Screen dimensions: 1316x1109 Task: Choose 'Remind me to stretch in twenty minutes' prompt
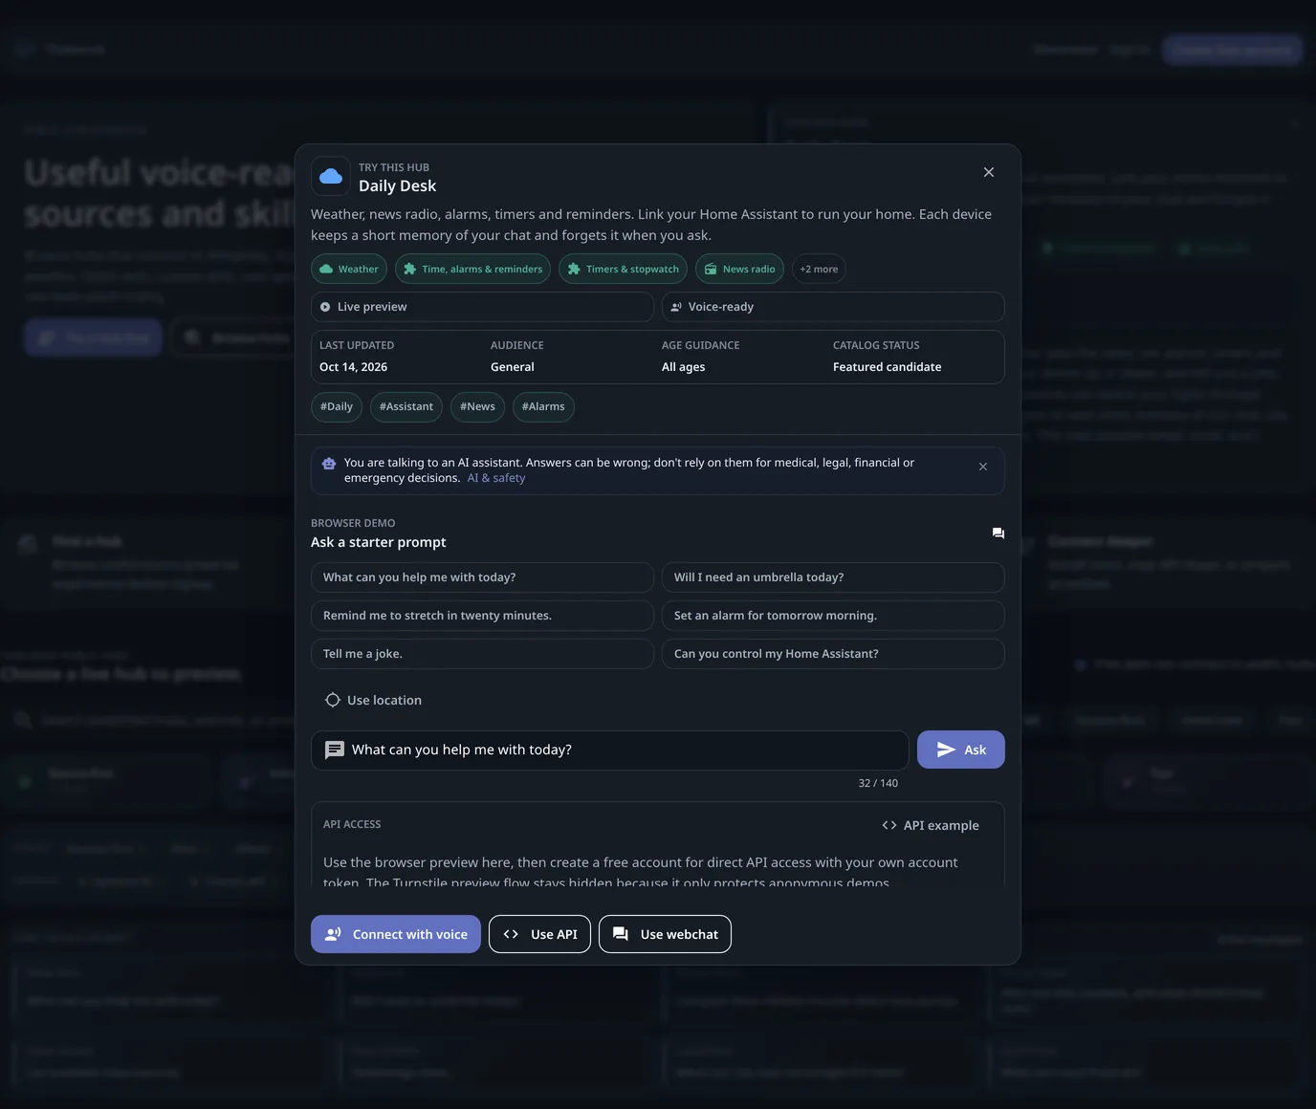[482, 616]
